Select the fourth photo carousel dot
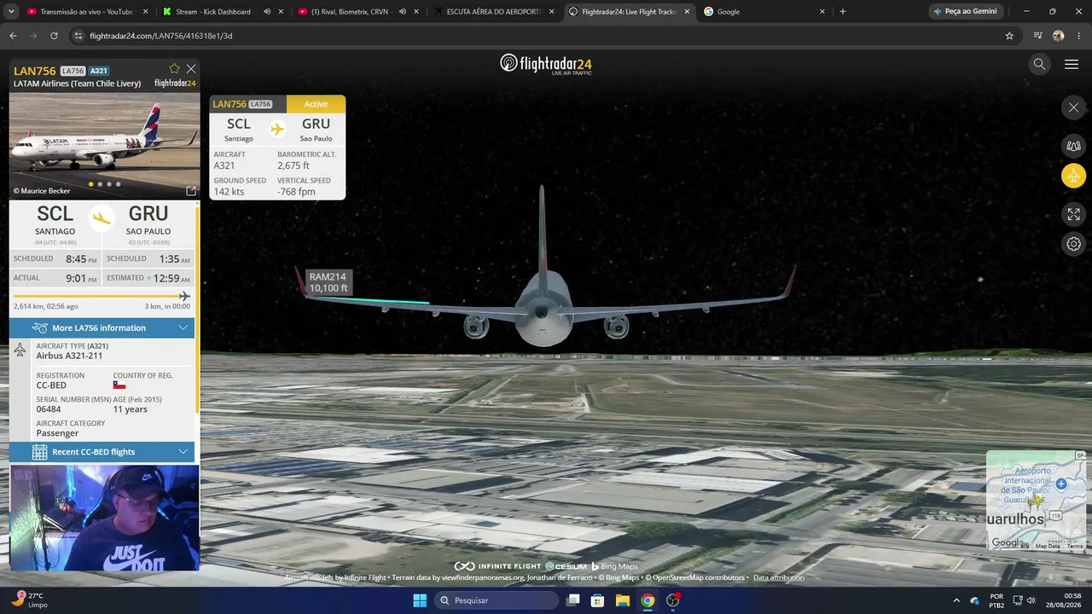The width and height of the screenshot is (1092, 614). [x=119, y=184]
